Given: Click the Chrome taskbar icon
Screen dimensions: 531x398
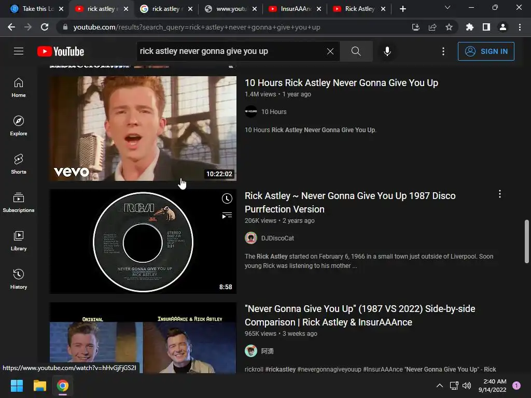Looking at the screenshot, I should tap(62, 386).
